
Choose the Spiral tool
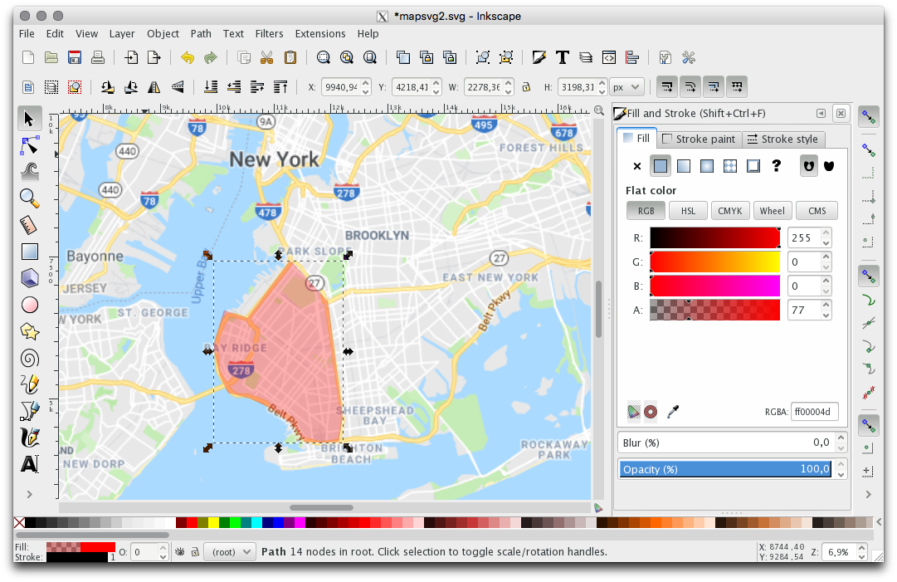point(29,358)
